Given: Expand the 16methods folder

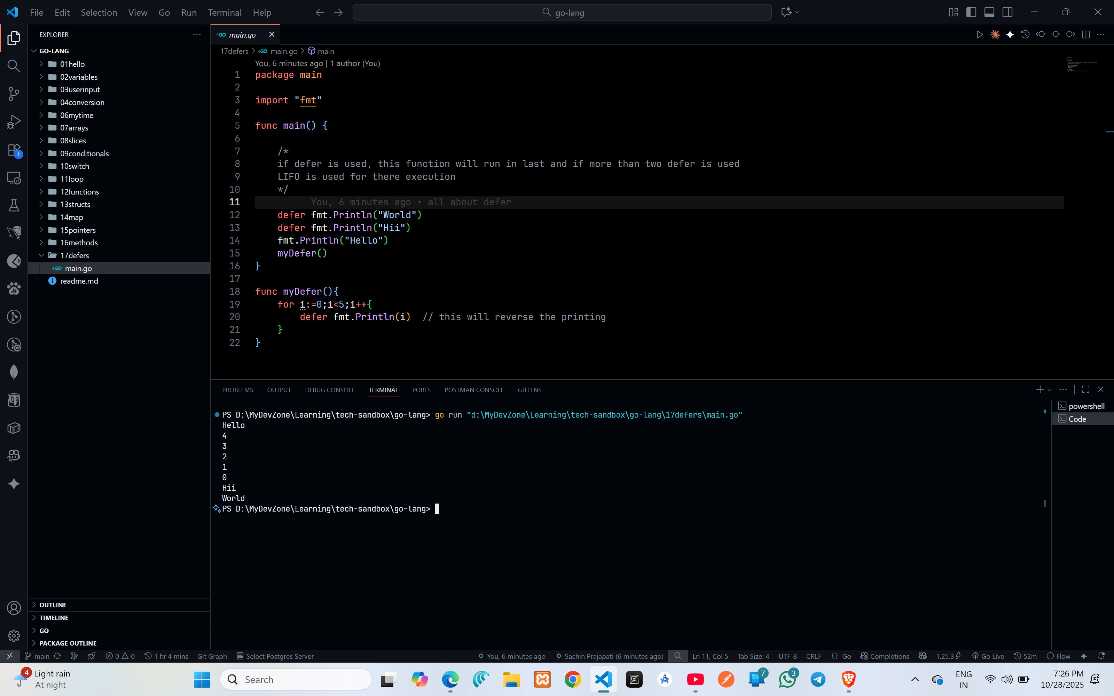Looking at the screenshot, I should tap(79, 243).
